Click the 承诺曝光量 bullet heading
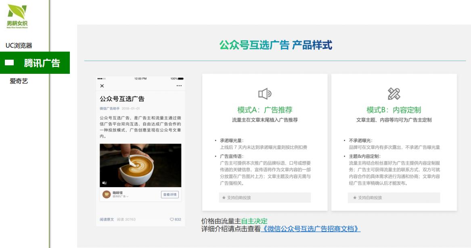471x248 pixels. [231, 140]
